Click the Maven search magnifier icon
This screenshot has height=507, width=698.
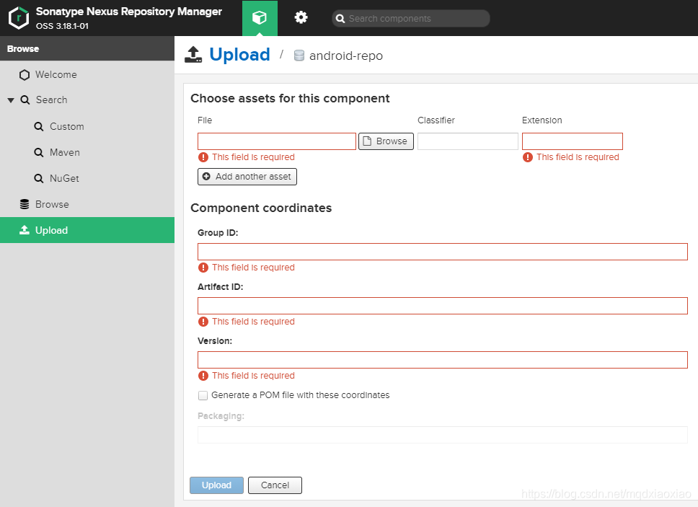[39, 152]
